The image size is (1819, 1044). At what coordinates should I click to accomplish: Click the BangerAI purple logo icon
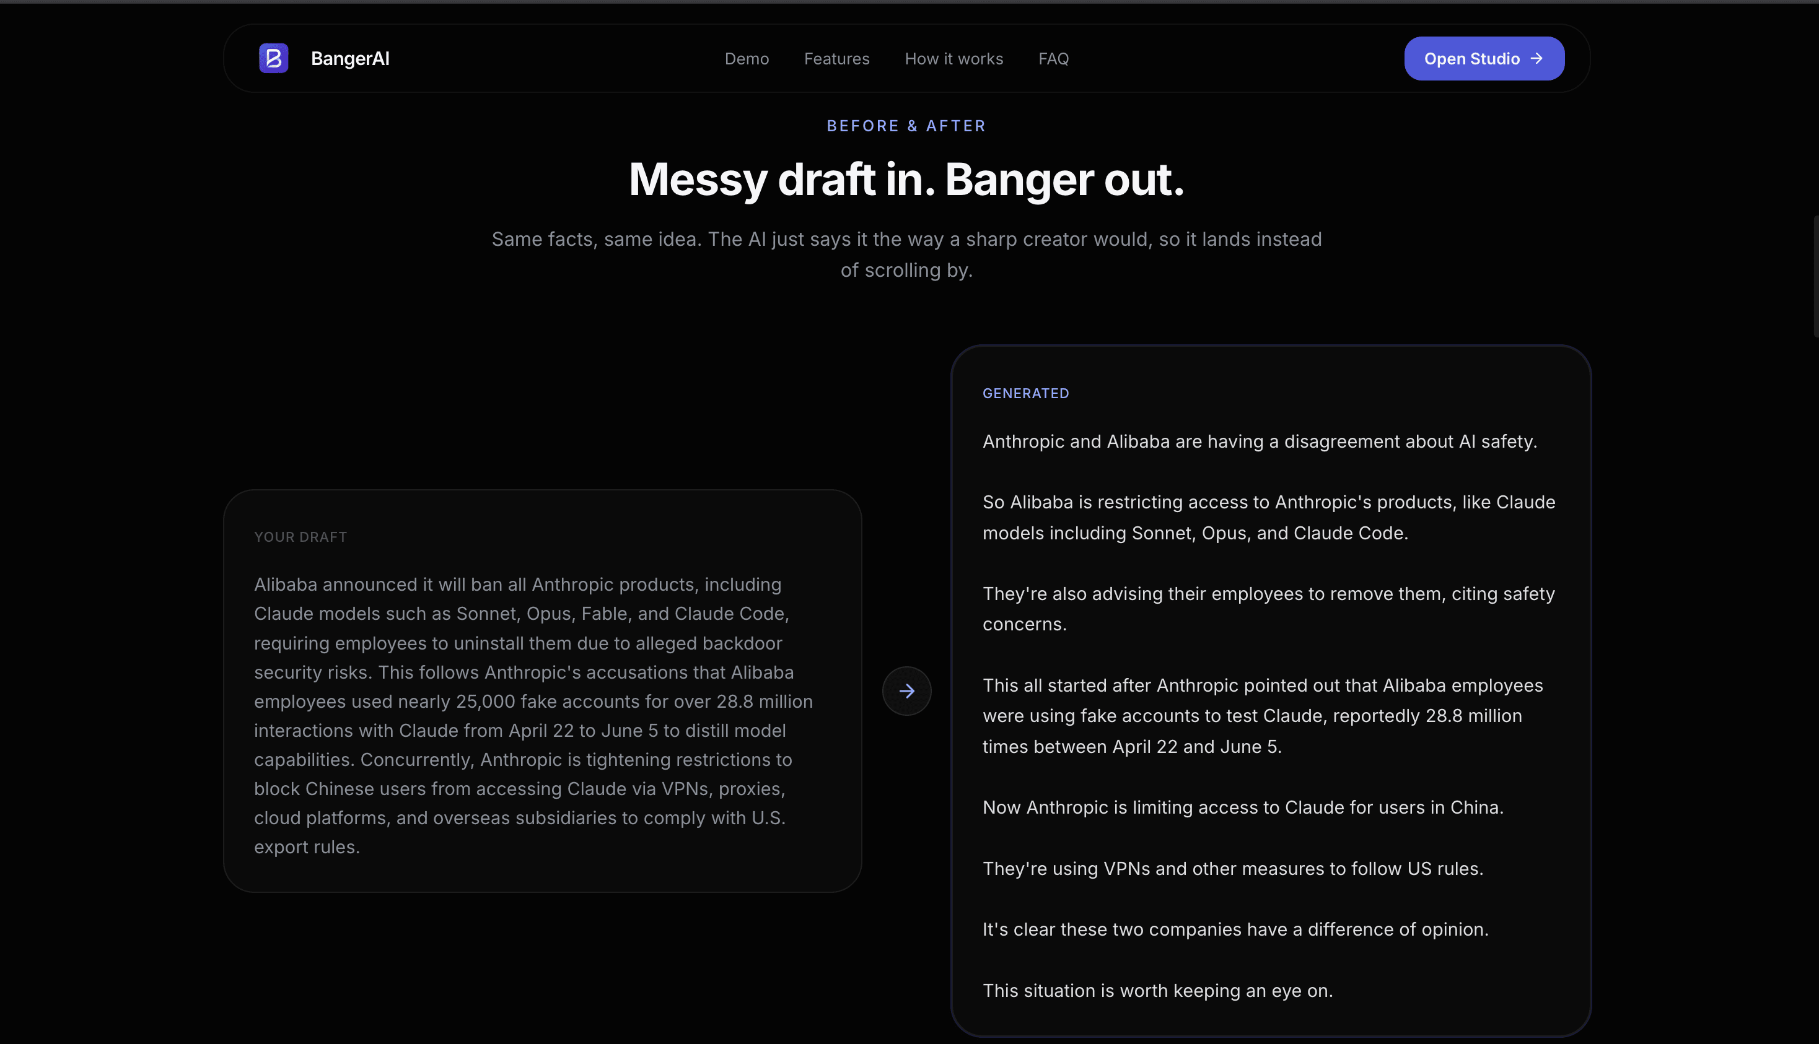point(273,58)
